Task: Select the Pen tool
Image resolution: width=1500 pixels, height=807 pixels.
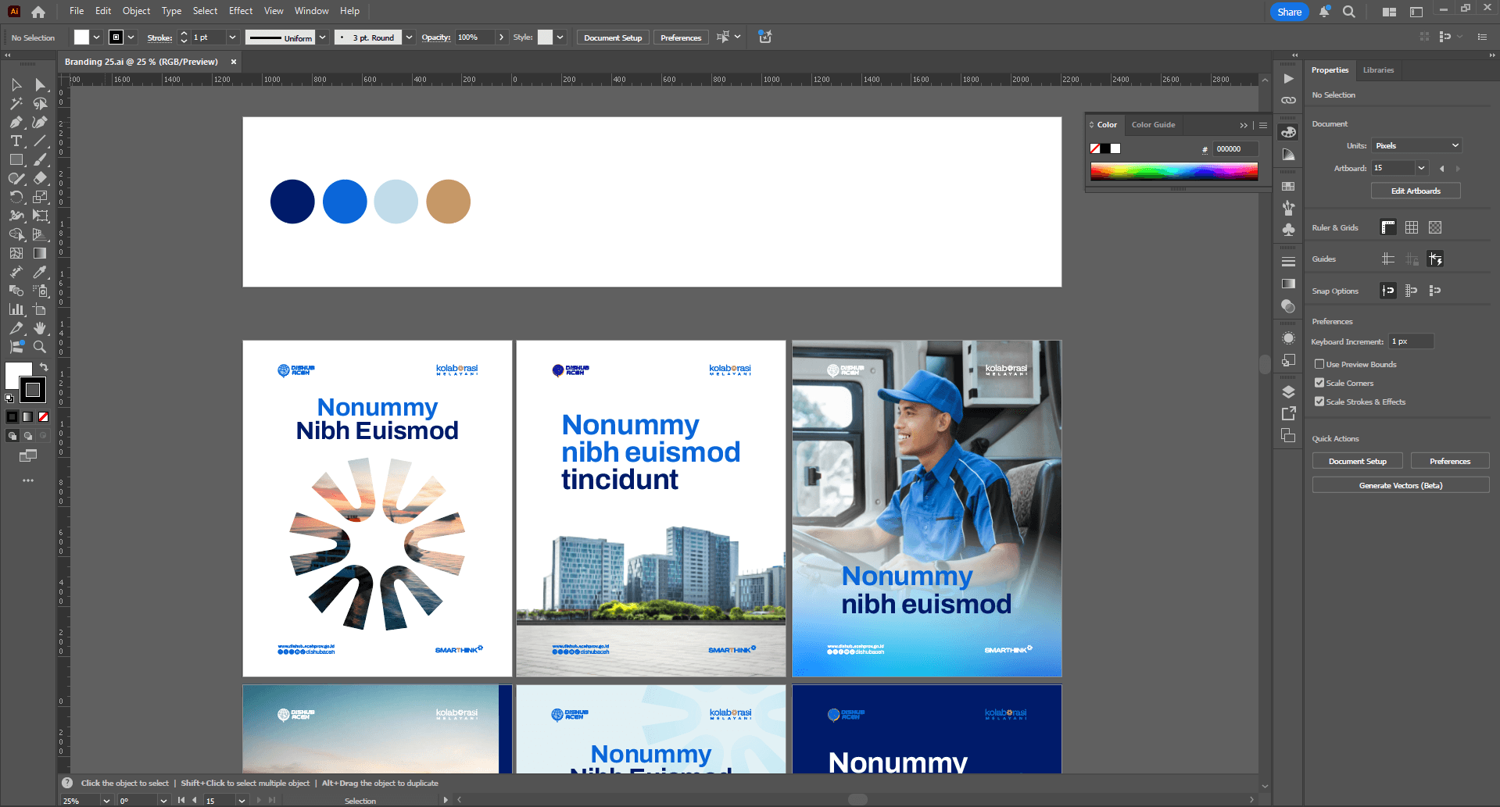Action: coord(16,123)
